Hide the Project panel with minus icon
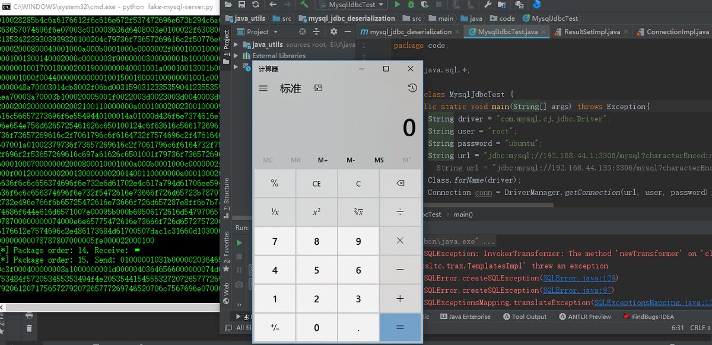712x345 pixels. 349,32
